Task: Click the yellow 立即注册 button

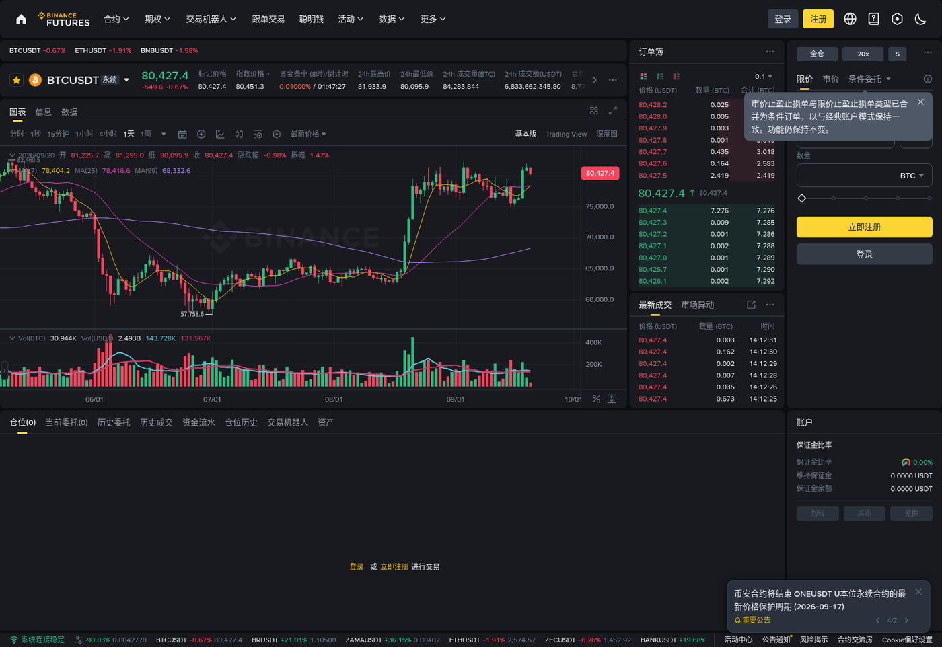Action: click(x=864, y=227)
